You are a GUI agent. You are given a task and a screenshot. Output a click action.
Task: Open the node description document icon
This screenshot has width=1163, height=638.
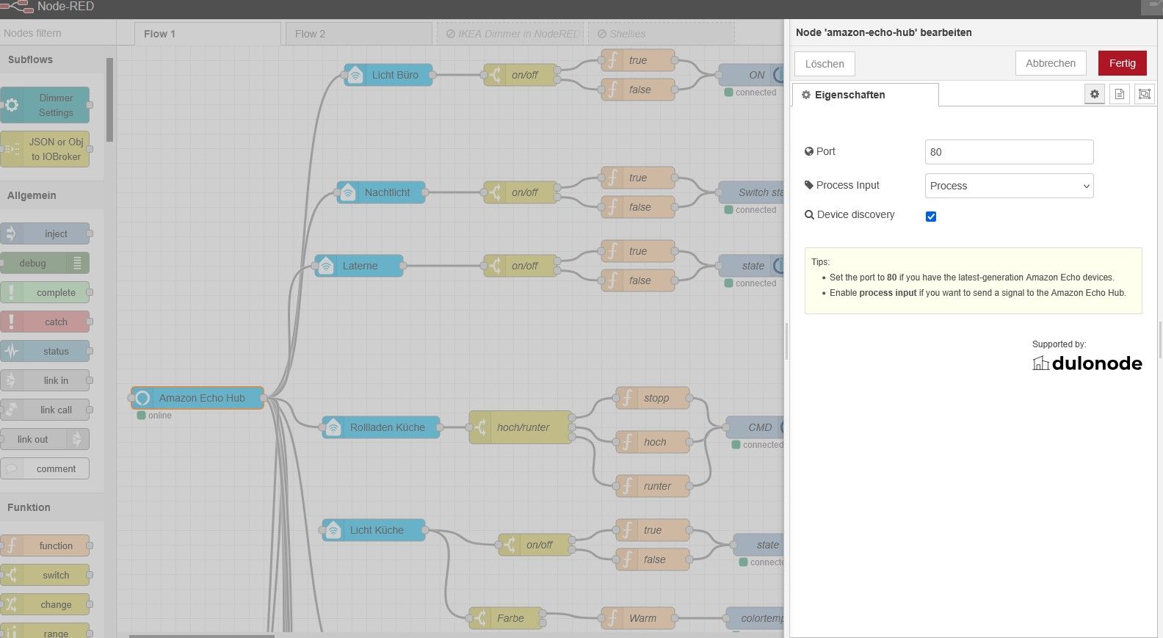(1119, 94)
